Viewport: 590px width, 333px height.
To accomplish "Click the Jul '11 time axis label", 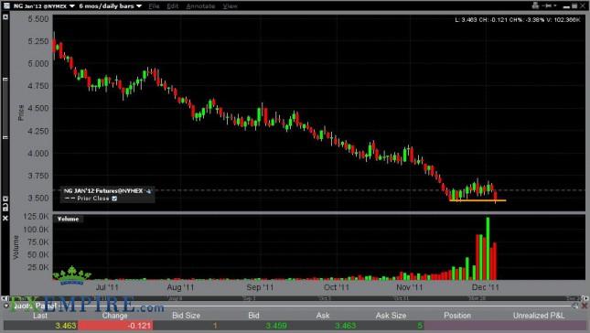I will [107, 287].
